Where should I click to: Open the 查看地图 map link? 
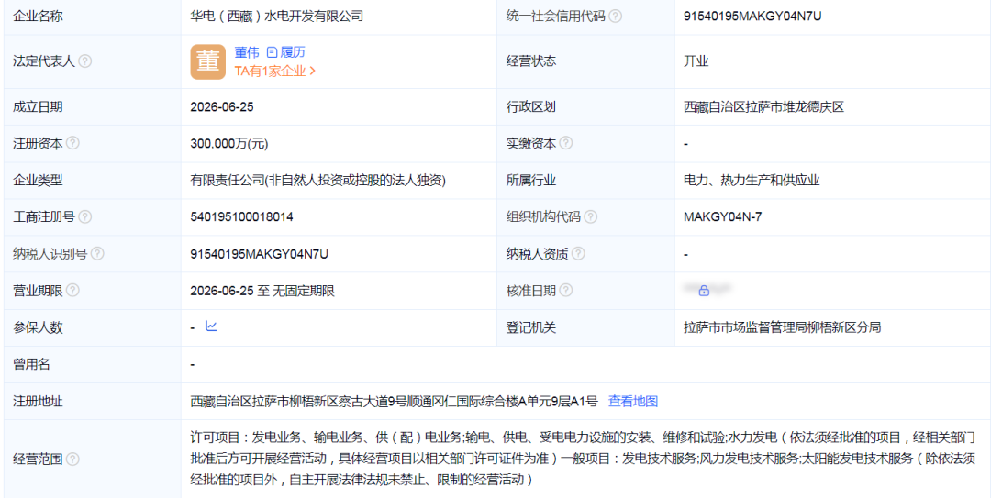pyautogui.click(x=633, y=401)
